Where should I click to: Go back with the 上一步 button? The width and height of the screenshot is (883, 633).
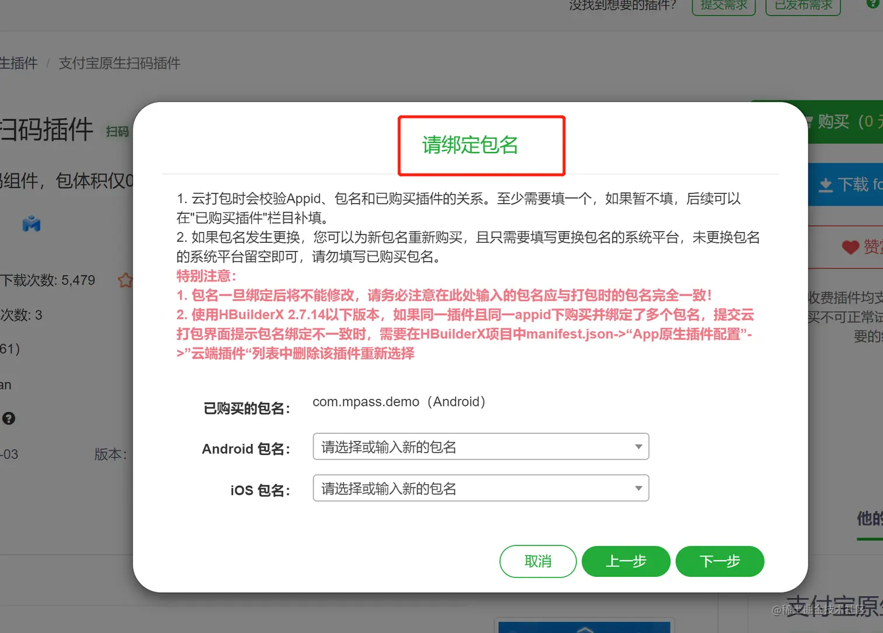(x=626, y=561)
